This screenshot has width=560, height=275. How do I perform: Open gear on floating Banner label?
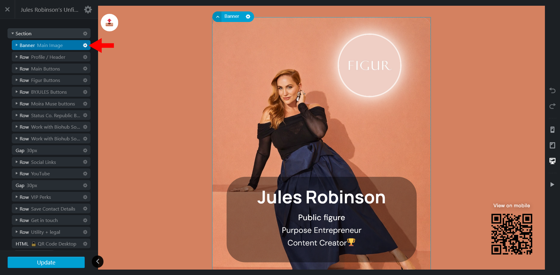(x=248, y=17)
